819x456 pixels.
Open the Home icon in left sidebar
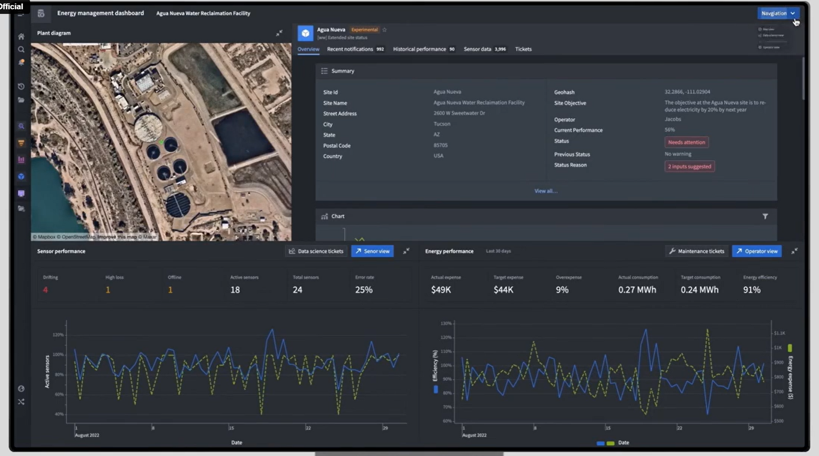pos(21,36)
